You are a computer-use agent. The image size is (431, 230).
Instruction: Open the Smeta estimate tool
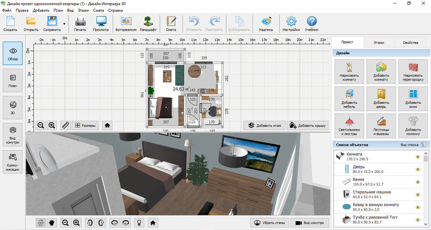(x=171, y=24)
